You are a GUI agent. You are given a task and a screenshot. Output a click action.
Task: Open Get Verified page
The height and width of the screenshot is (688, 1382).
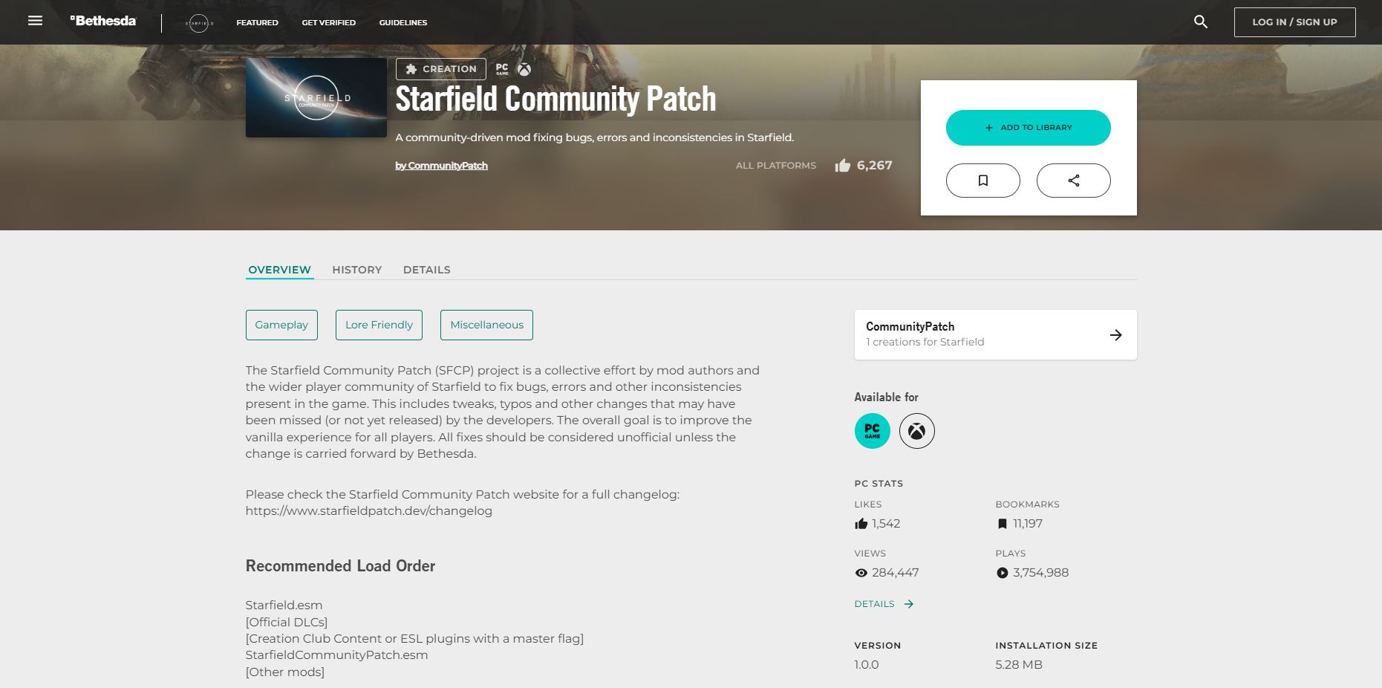(329, 23)
